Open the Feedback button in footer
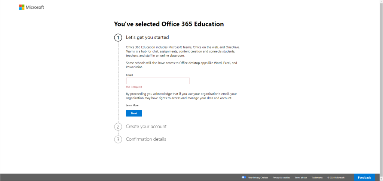Image resolution: width=383 pixels, height=181 pixels. (x=364, y=177)
